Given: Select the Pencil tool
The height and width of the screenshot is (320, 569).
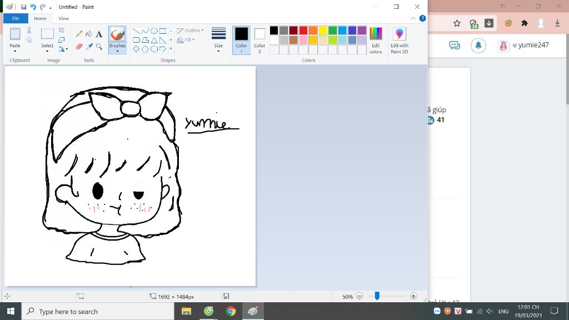Looking at the screenshot, I should pyautogui.click(x=79, y=34).
